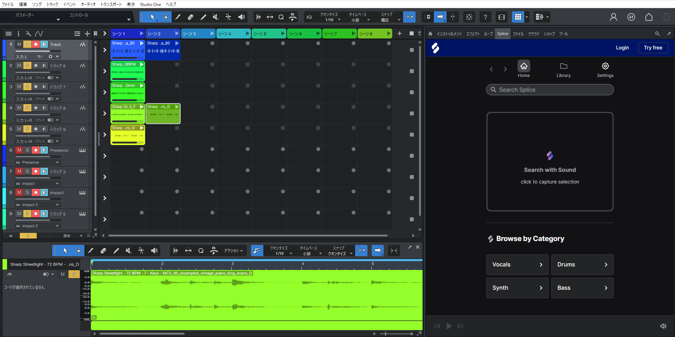This screenshot has width=675, height=337.
Task: Adjust the volume slider on Track 1
Action: (x=38, y=51)
